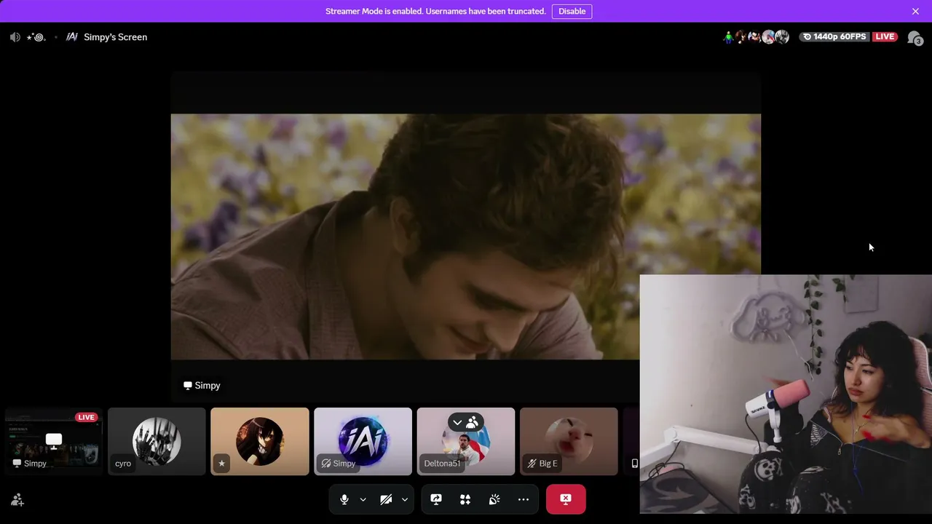Dismiss the Streamer Mode banner
The width and height of the screenshot is (932, 524).
click(x=915, y=11)
